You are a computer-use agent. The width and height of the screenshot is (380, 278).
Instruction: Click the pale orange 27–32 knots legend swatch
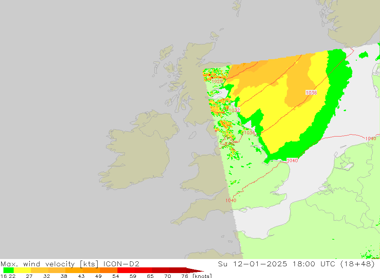40,270
